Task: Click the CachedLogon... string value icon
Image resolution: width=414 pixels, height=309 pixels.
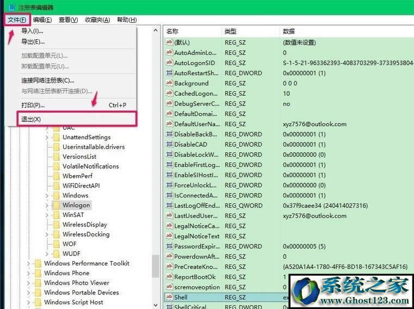Action: click(169, 93)
